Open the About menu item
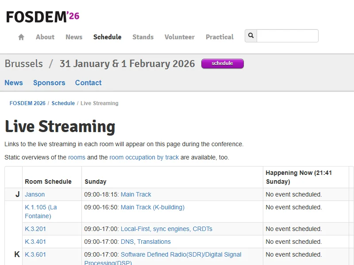Image resolution: width=354 pixels, height=265 pixels. (x=45, y=37)
